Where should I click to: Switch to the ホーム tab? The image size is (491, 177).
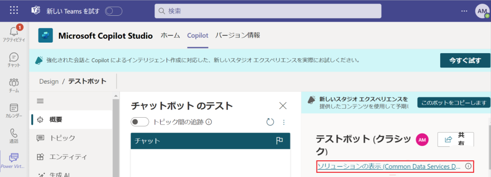tap(170, 35)
